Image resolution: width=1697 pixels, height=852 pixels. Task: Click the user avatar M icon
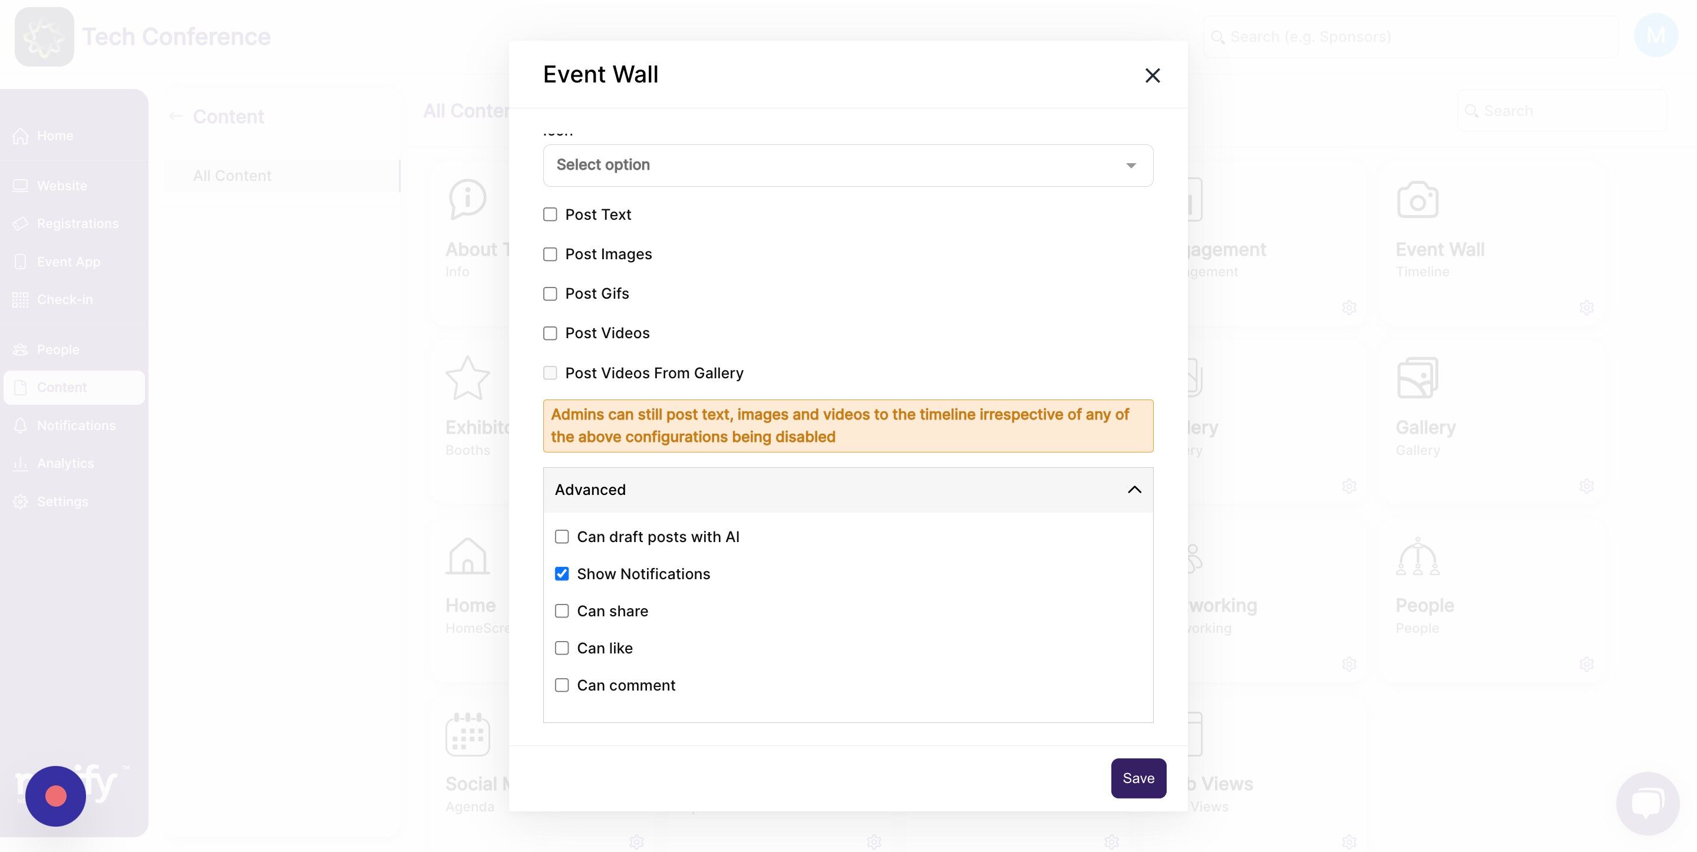point(1655,35)
